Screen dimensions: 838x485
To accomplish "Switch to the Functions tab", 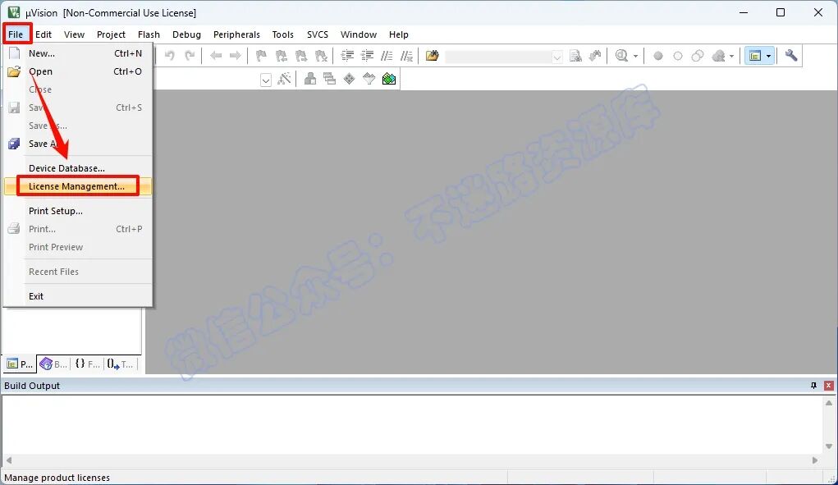I will point(87,364).
